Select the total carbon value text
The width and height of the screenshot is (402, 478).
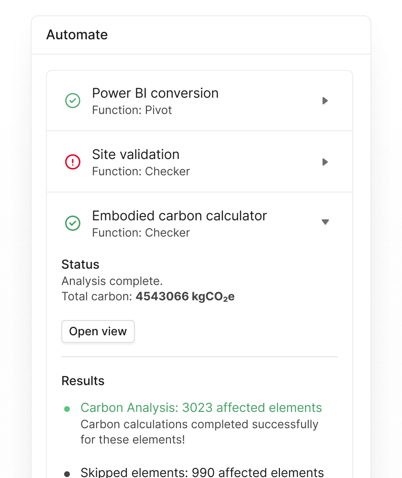tap(185, 296)
